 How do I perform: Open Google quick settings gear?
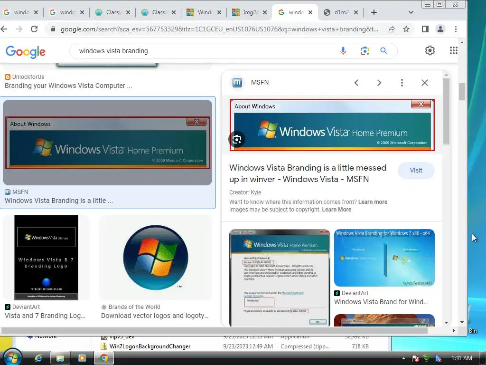(x=430, y=50)
